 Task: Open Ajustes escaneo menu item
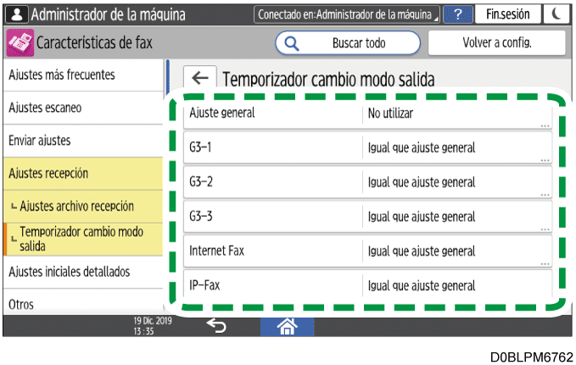(x=82, y=108)
